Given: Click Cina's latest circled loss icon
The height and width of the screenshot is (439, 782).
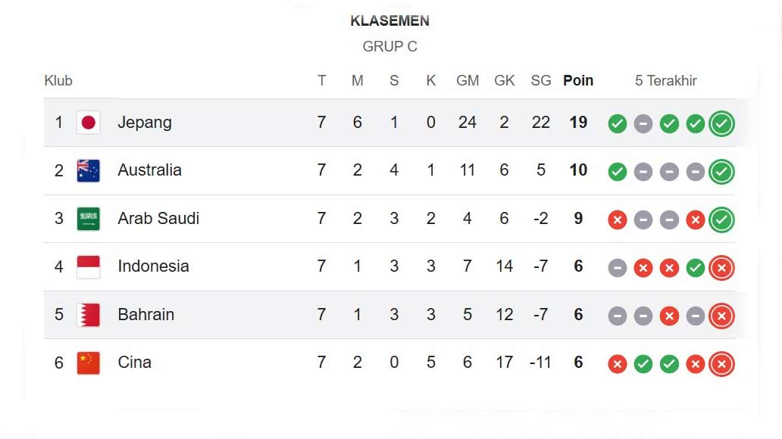Looking at the screenshot, I should 721,364.
